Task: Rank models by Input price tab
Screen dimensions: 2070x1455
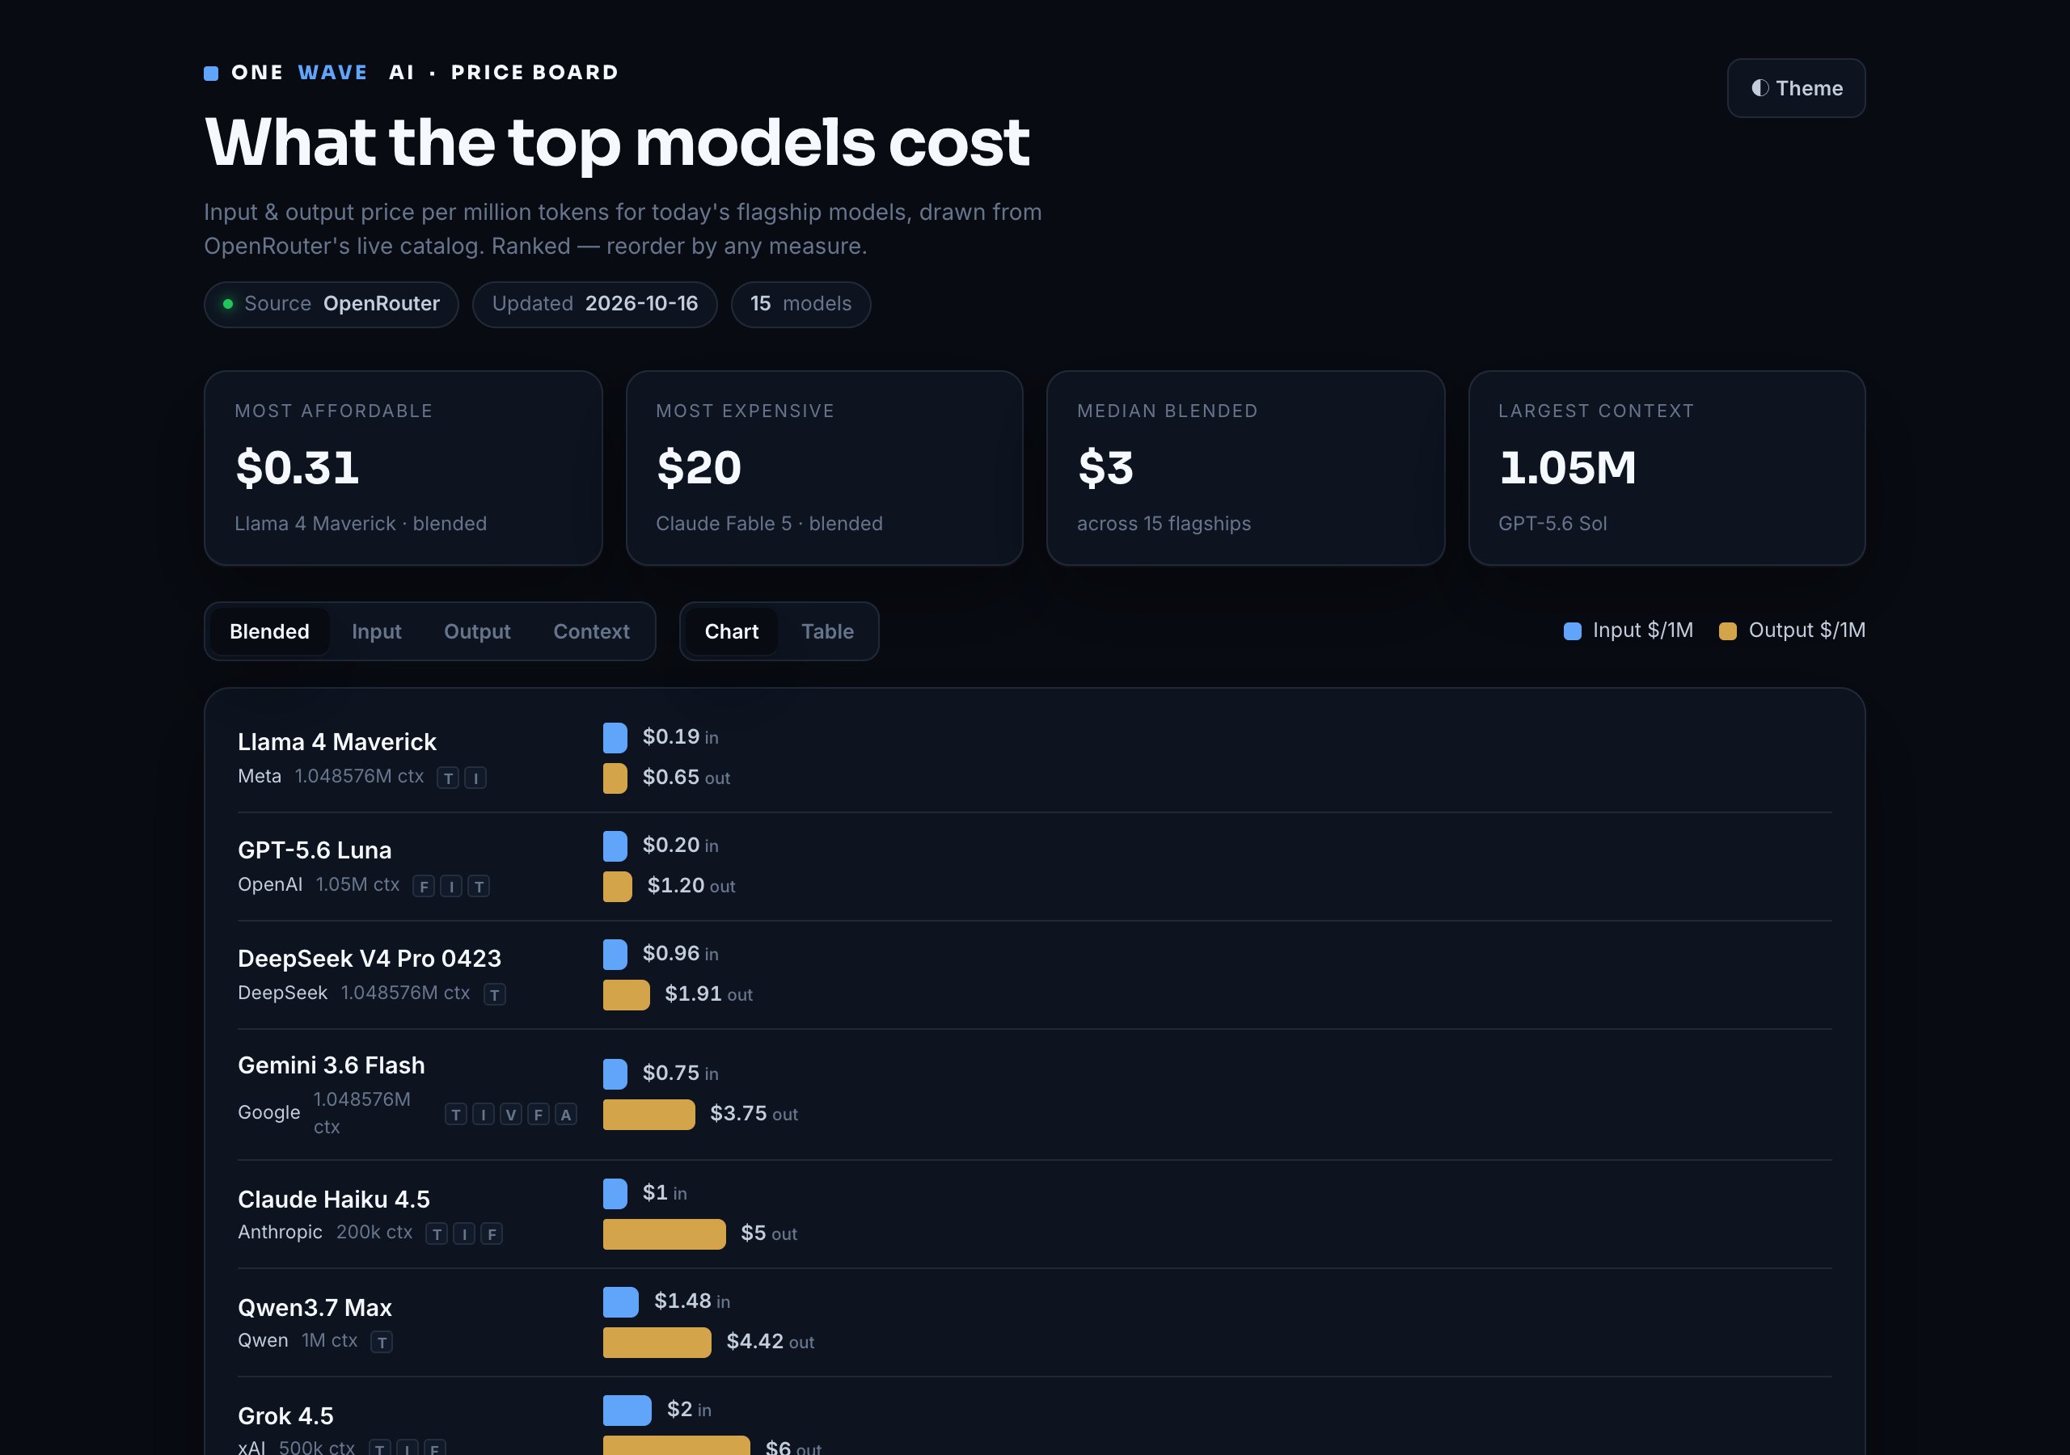Action: coord(376,631)
